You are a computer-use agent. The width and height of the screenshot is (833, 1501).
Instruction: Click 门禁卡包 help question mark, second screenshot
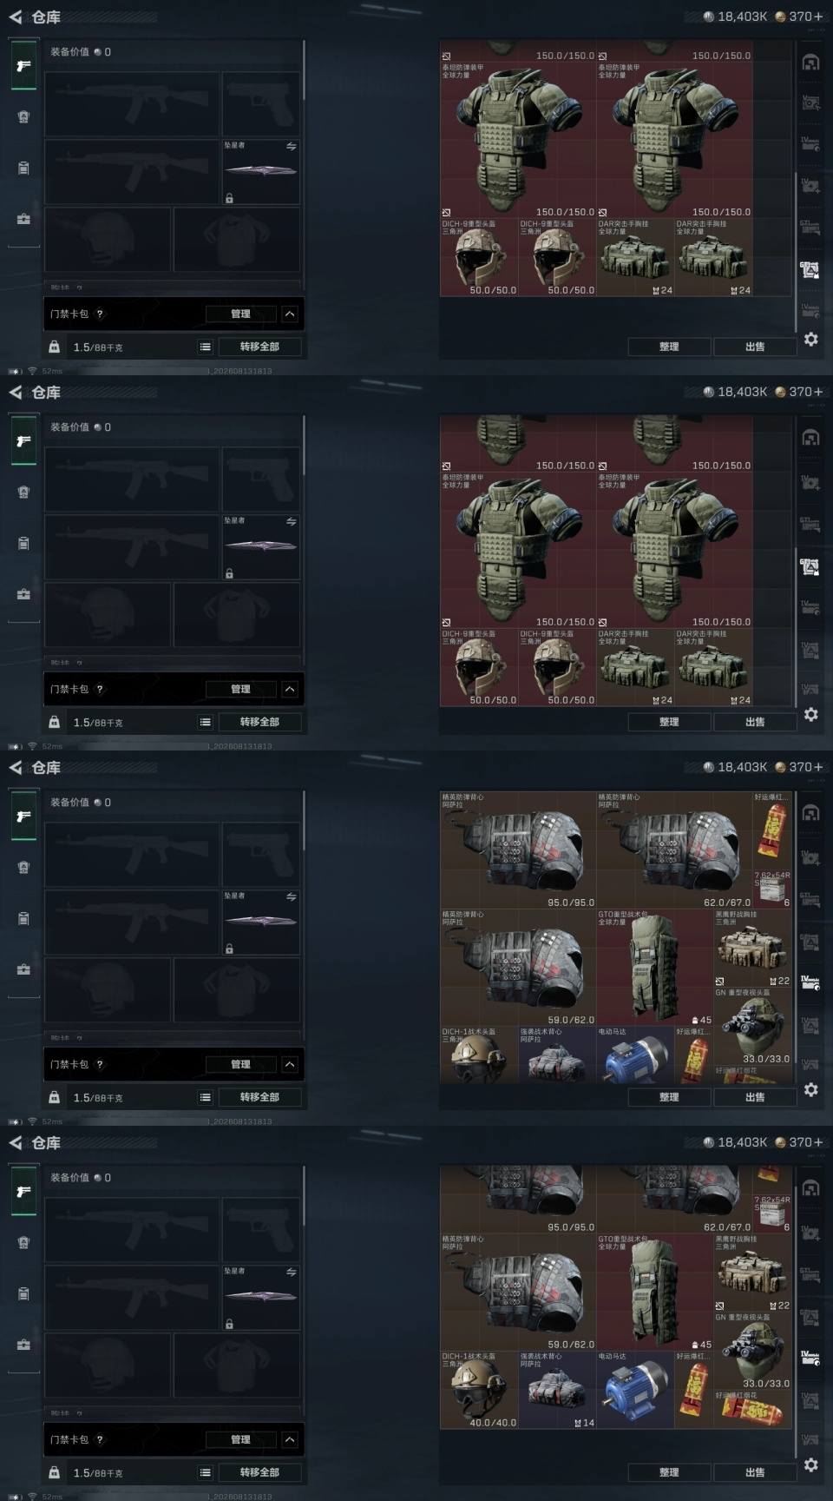pos(100,689)
